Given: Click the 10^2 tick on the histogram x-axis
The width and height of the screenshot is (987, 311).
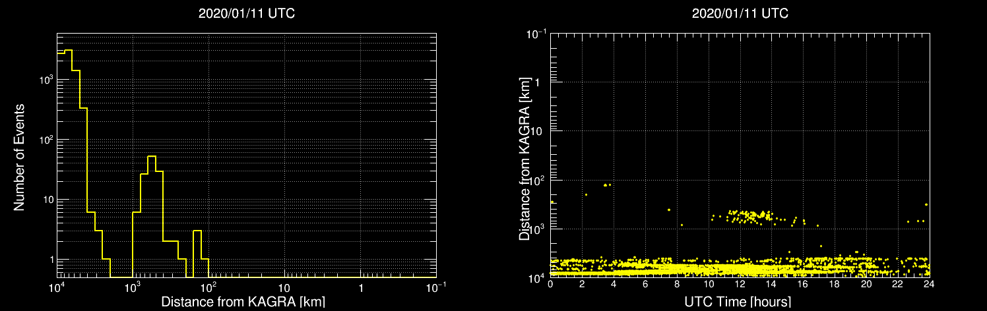Looking at the screenshot, I should pyautogui.click(x=208, y=288).
